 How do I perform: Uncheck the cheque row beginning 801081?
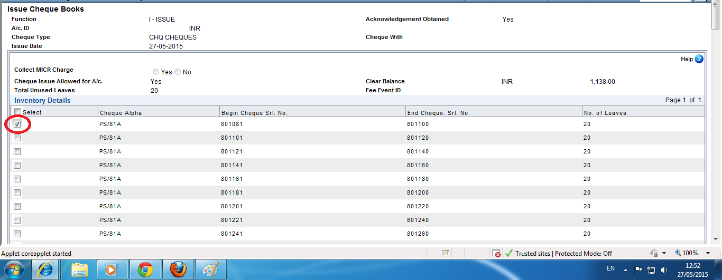pos(17,124)
